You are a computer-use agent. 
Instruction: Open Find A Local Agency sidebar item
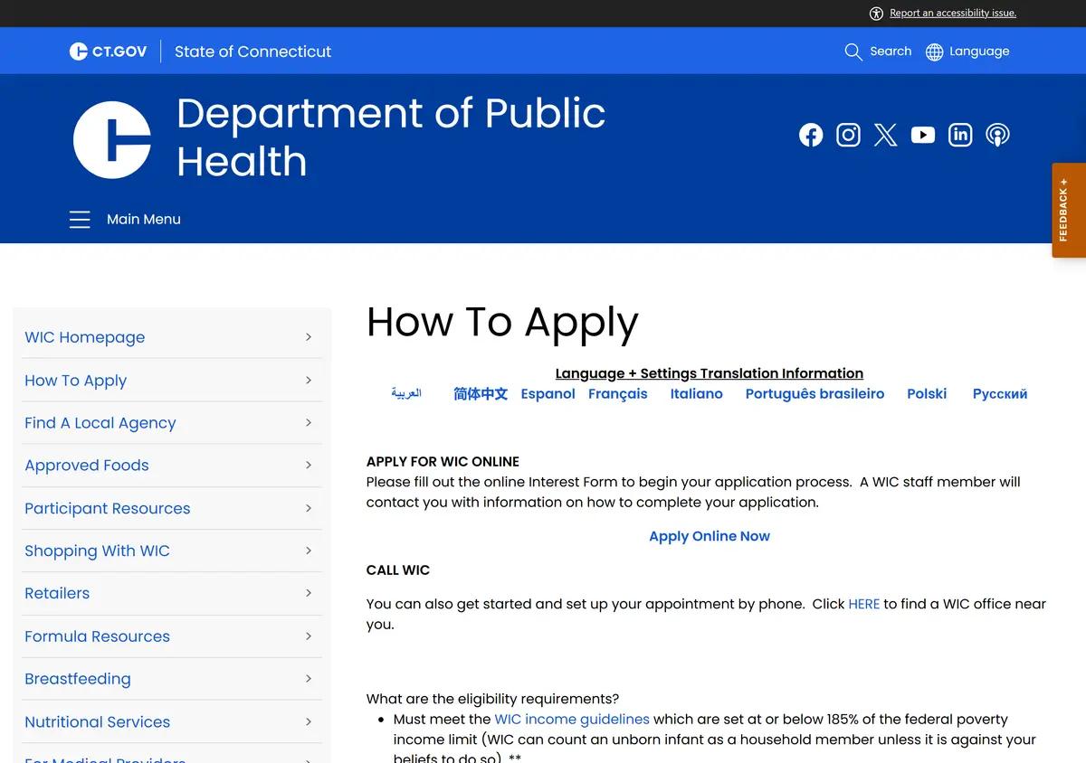coord(100,423)
